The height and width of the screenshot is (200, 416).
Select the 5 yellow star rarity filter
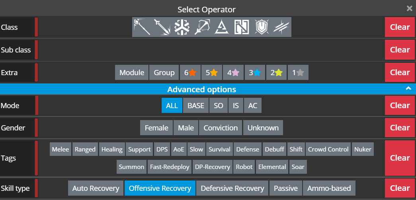point(212,72)
